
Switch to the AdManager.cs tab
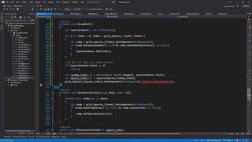pos(93,14)
